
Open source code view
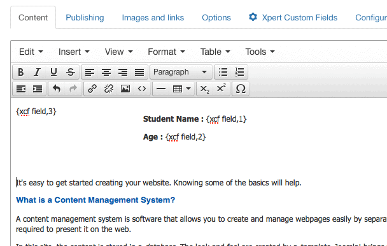click(142, 89)
